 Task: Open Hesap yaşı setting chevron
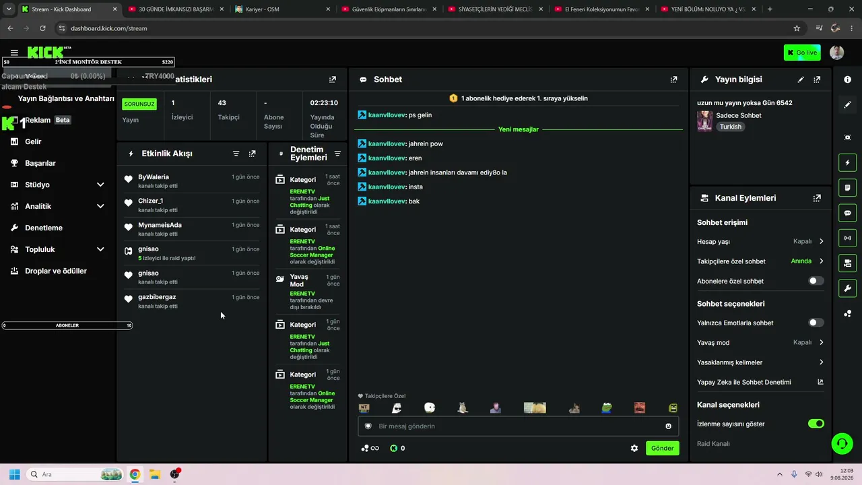822,241
